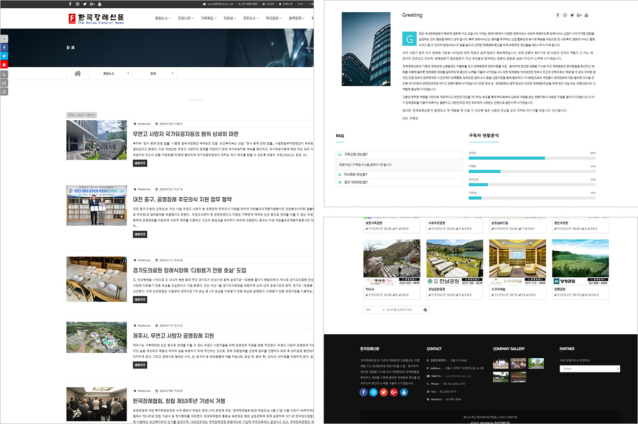Click the LOGIN link in top bar
638x424 pixels.
(268, 4)
